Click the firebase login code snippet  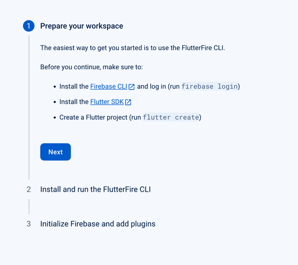(x=210, y=86)
